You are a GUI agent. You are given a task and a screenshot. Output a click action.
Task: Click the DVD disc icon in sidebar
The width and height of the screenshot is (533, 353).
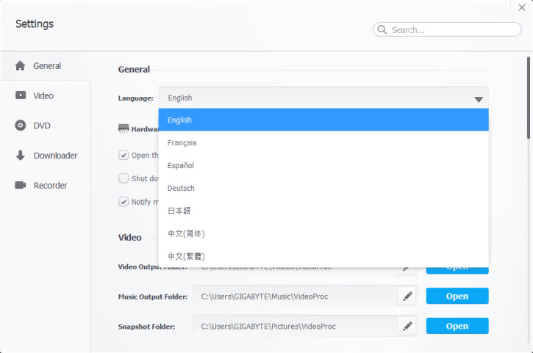click(21, 125)
